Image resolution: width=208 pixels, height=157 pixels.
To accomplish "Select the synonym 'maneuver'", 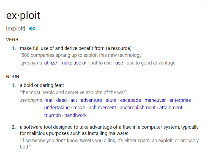I will pyautogui.click(x=155, y=100).
